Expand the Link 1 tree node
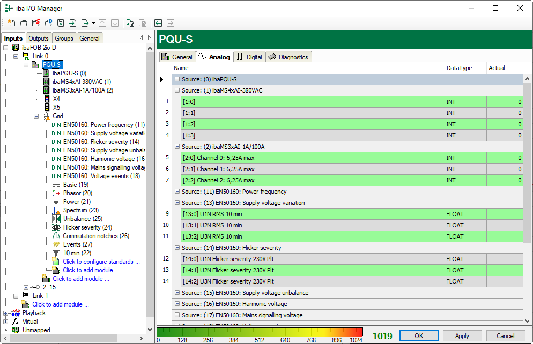Screen dimensions: 533x344 (16, 296)
